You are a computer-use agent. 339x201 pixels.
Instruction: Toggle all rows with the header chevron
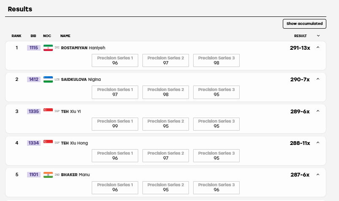coord(318,36)
